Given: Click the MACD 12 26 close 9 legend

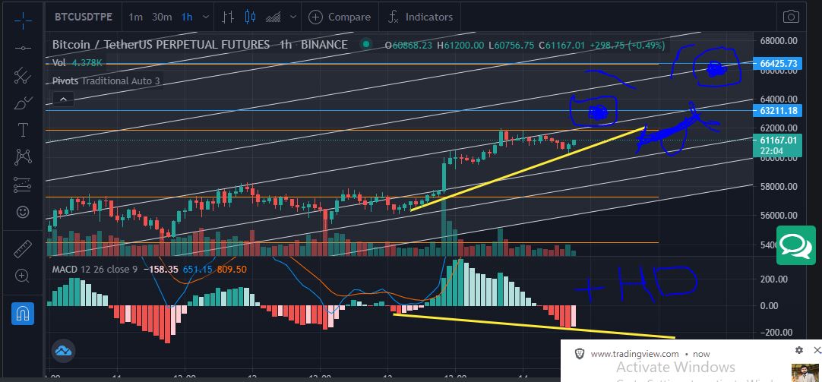Looking at the screenshot, I should pos(95,270).
